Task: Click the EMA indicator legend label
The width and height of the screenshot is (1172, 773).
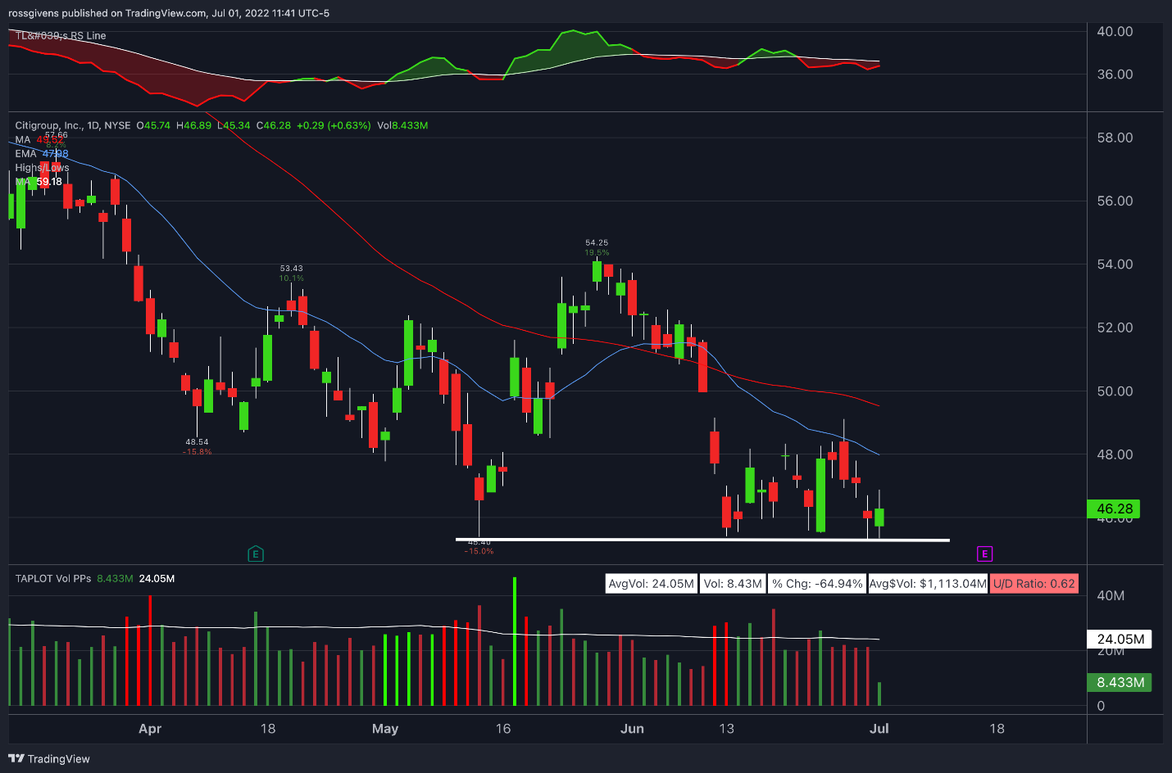Action: [25, 154]
